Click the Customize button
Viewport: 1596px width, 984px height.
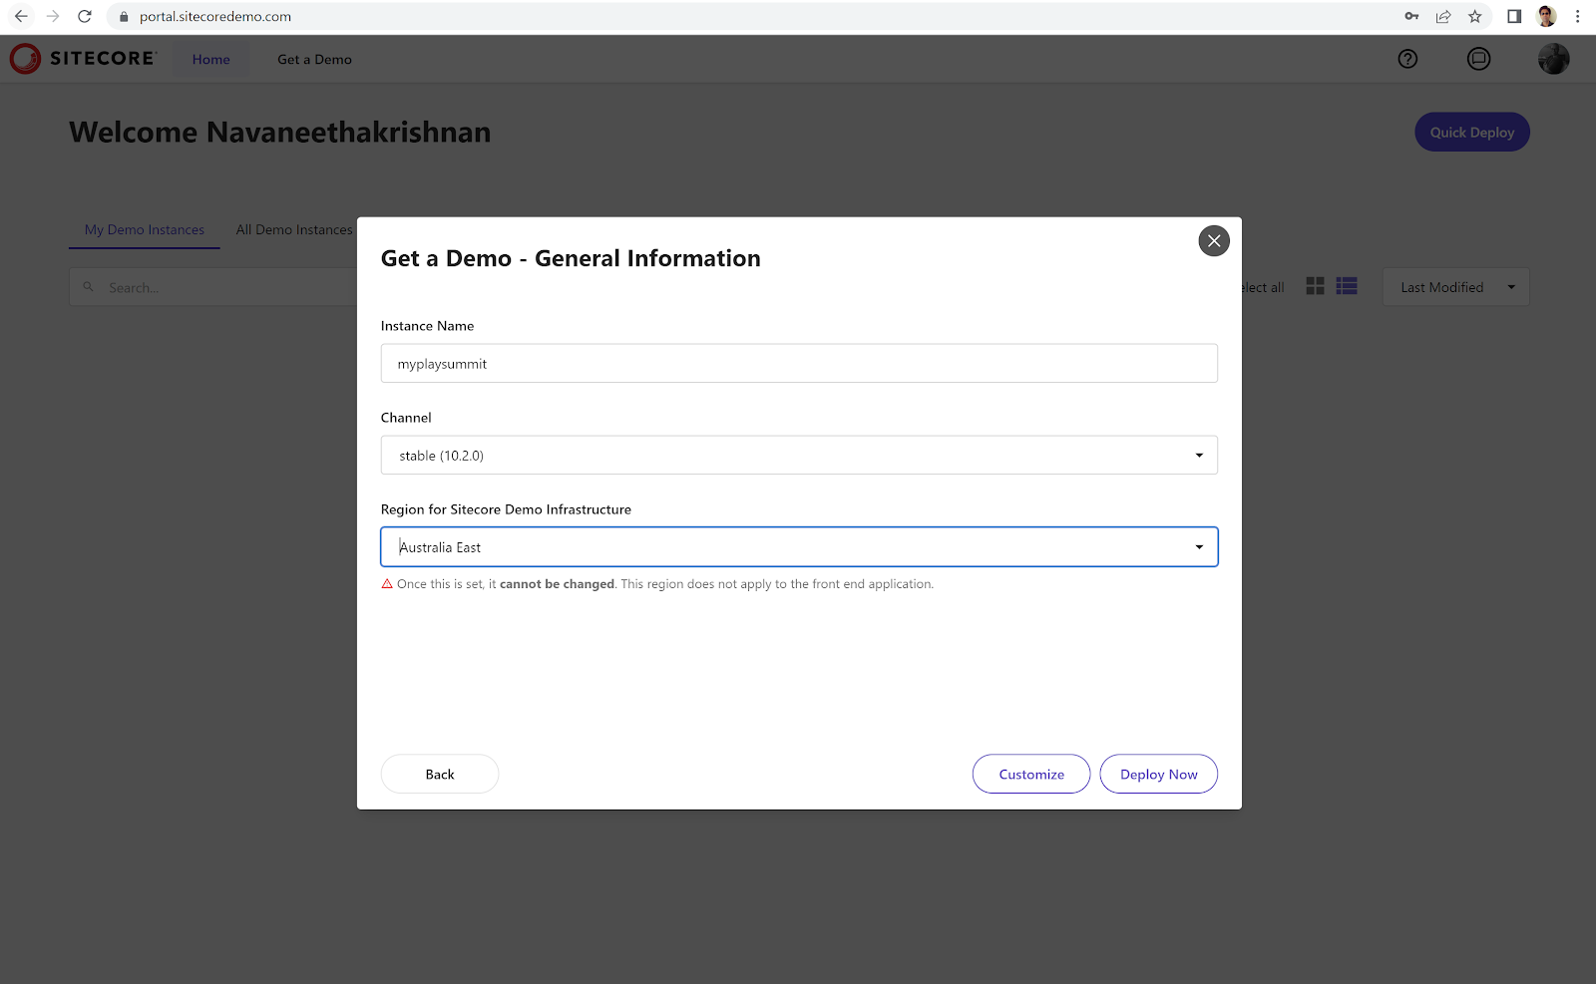[x=1030, y=775]
